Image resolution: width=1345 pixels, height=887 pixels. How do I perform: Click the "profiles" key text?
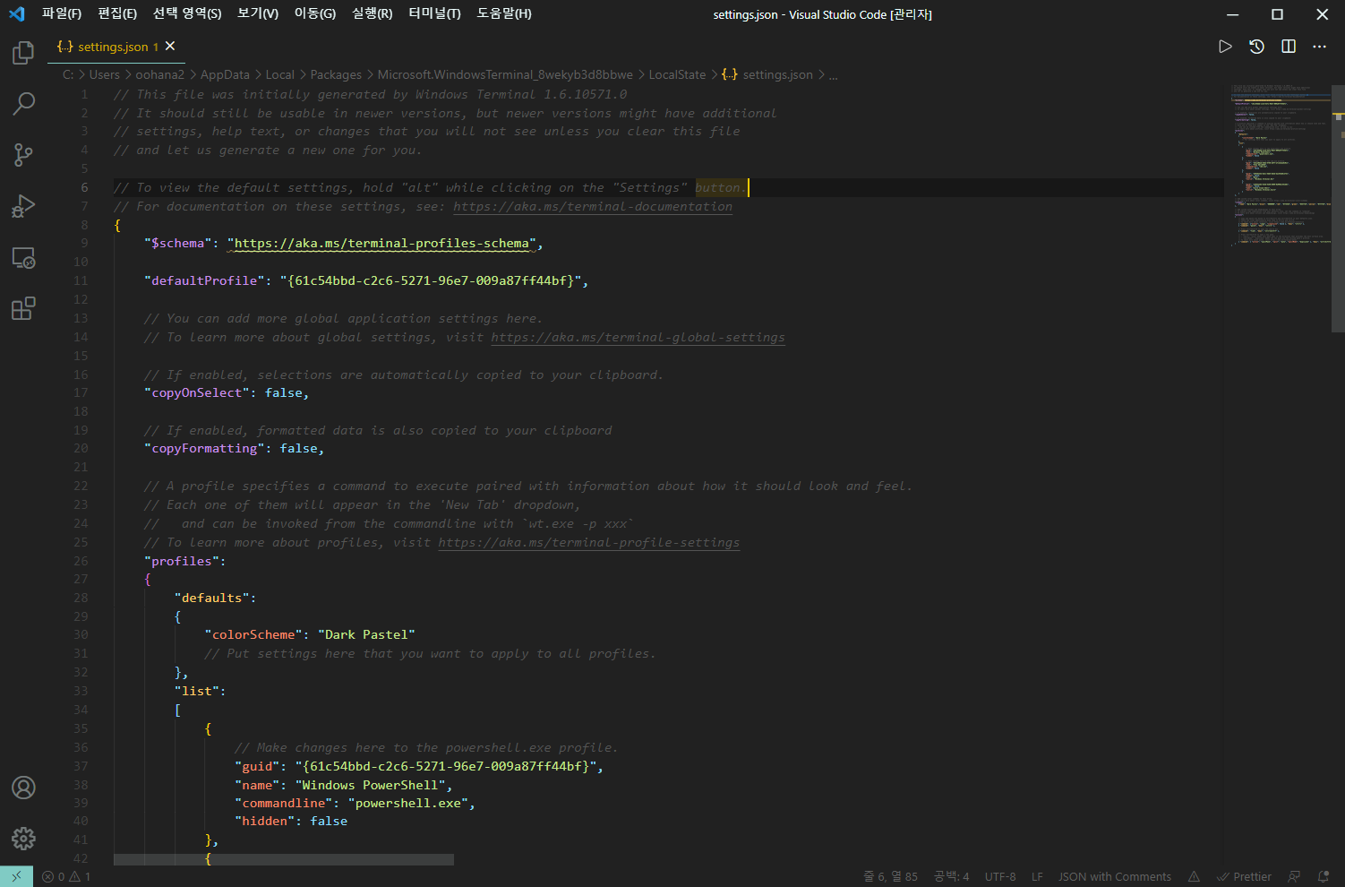(x=181, y=561)
